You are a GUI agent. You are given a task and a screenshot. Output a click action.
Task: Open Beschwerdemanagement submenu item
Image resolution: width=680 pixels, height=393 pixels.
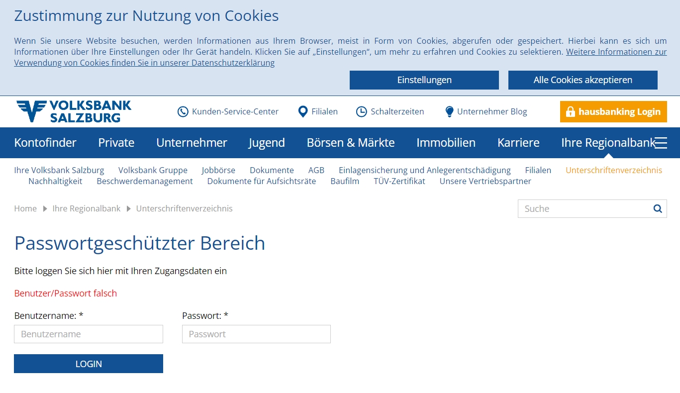(145, 181)
